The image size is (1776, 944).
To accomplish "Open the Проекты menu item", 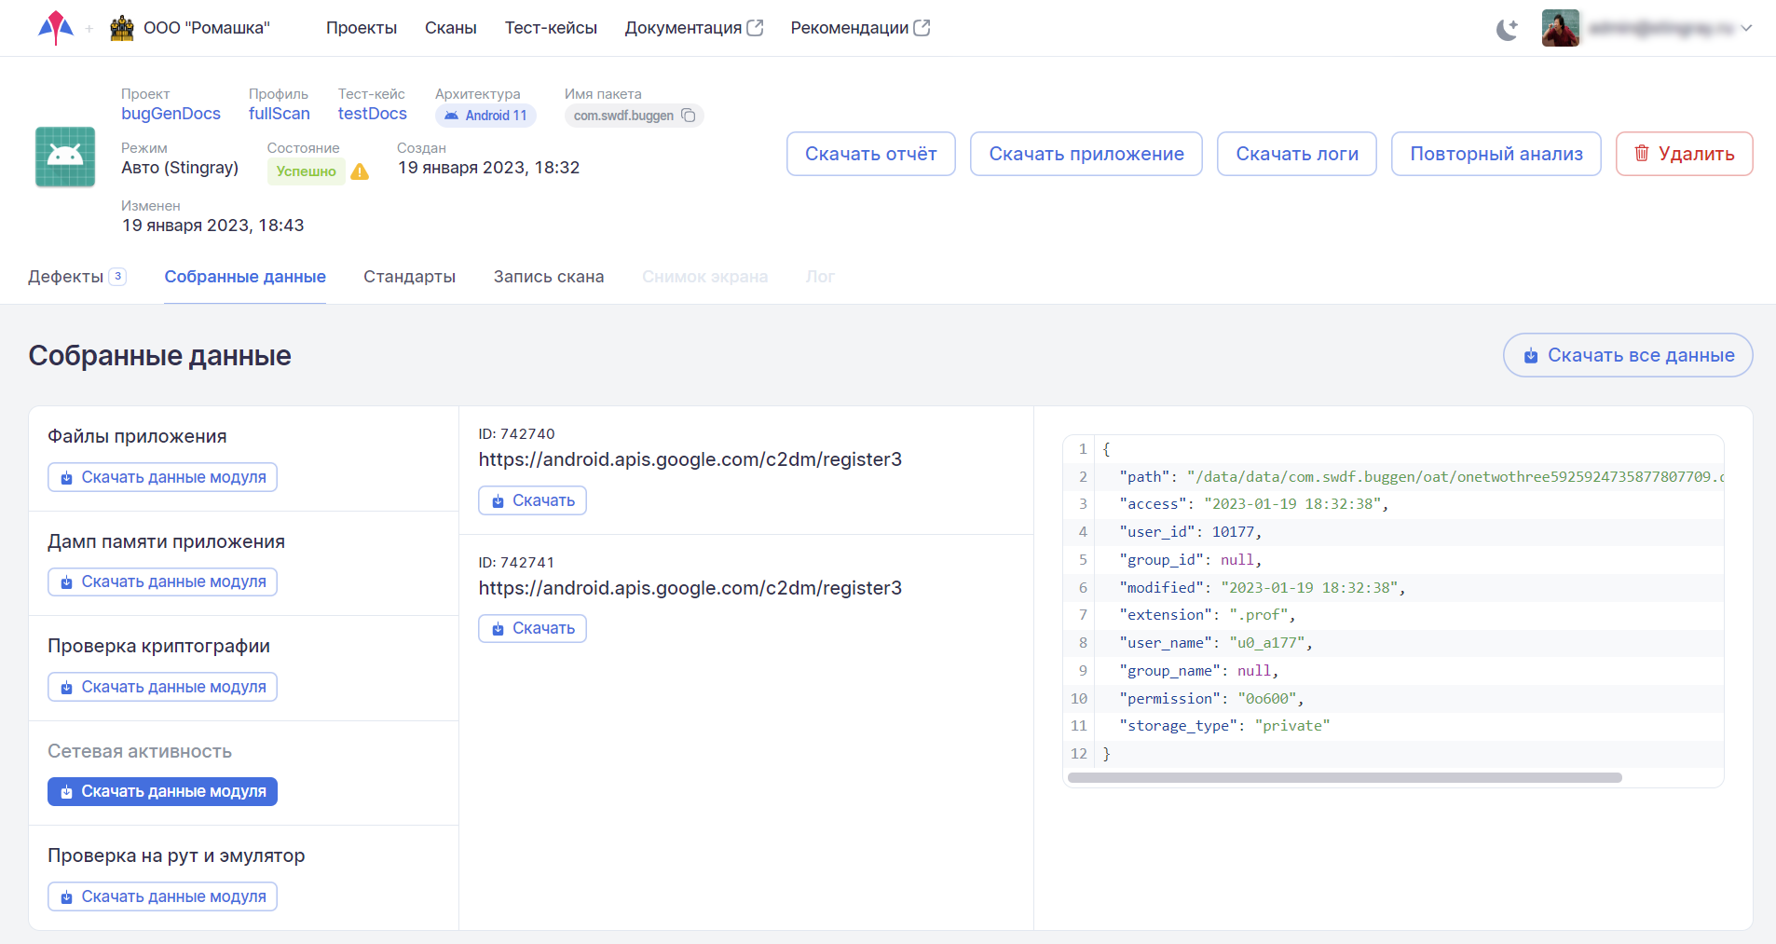I will click(361, 28).
